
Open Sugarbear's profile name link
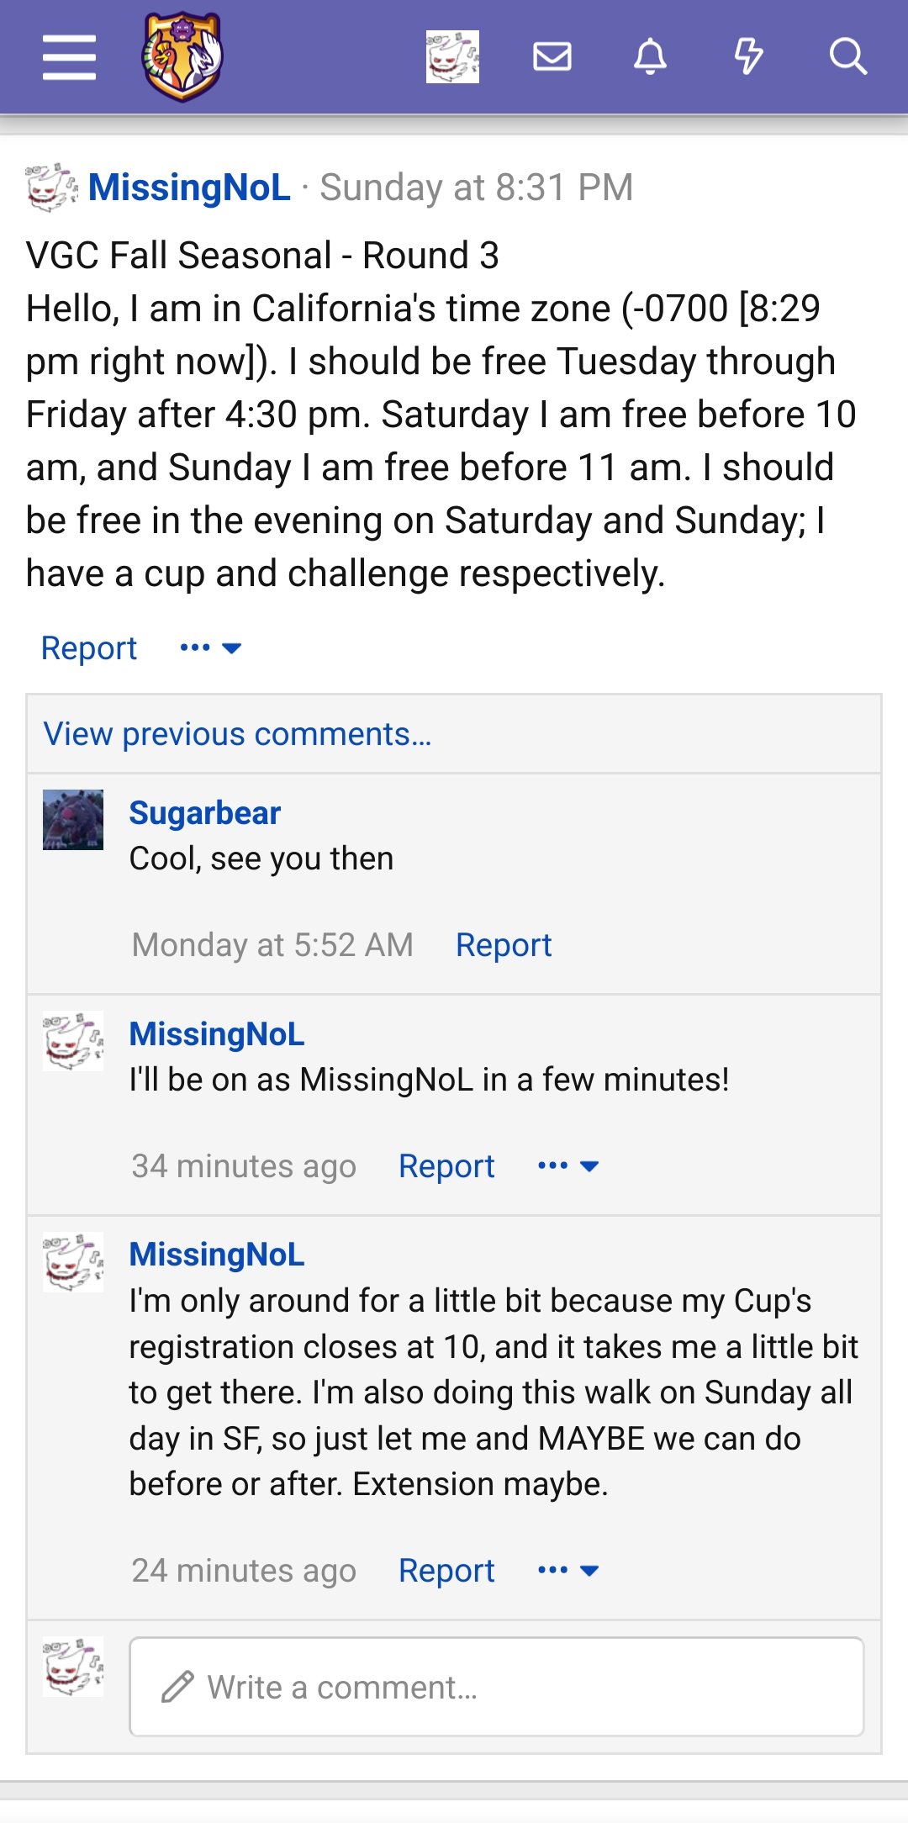pos(204,812)
